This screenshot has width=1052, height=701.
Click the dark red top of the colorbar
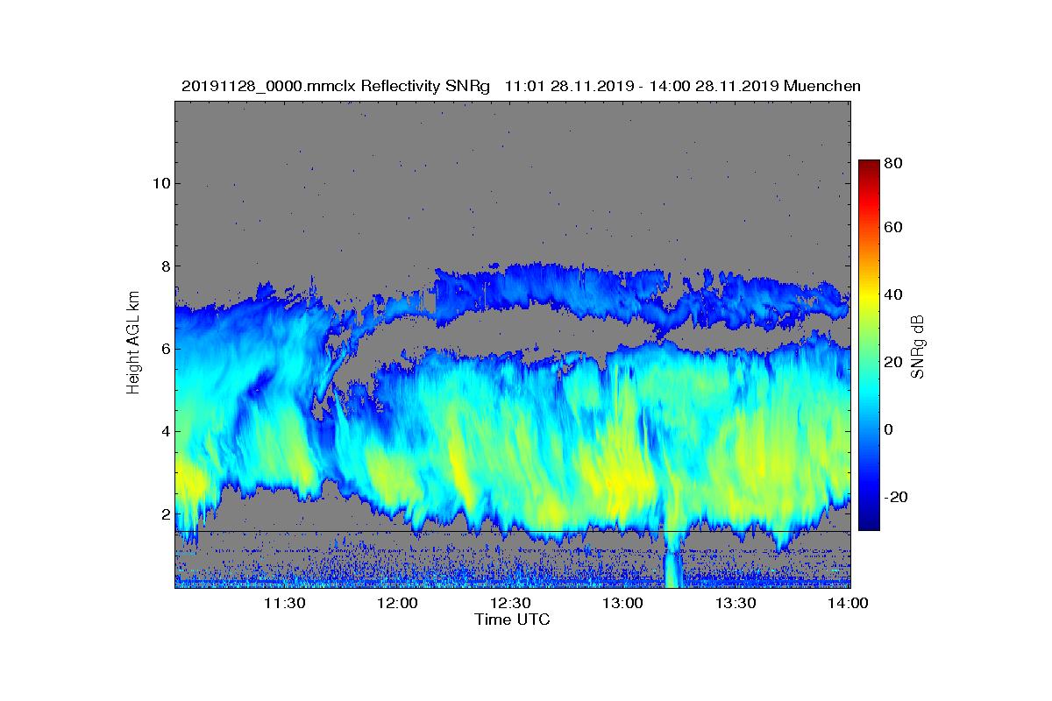tap(868, 166)
